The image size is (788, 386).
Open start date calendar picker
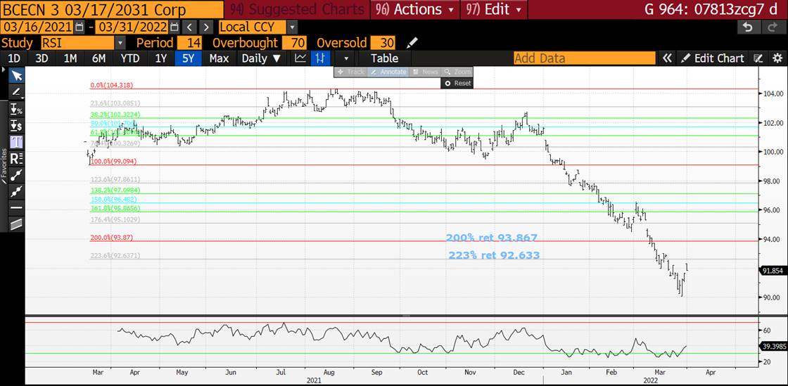point(80,27)
